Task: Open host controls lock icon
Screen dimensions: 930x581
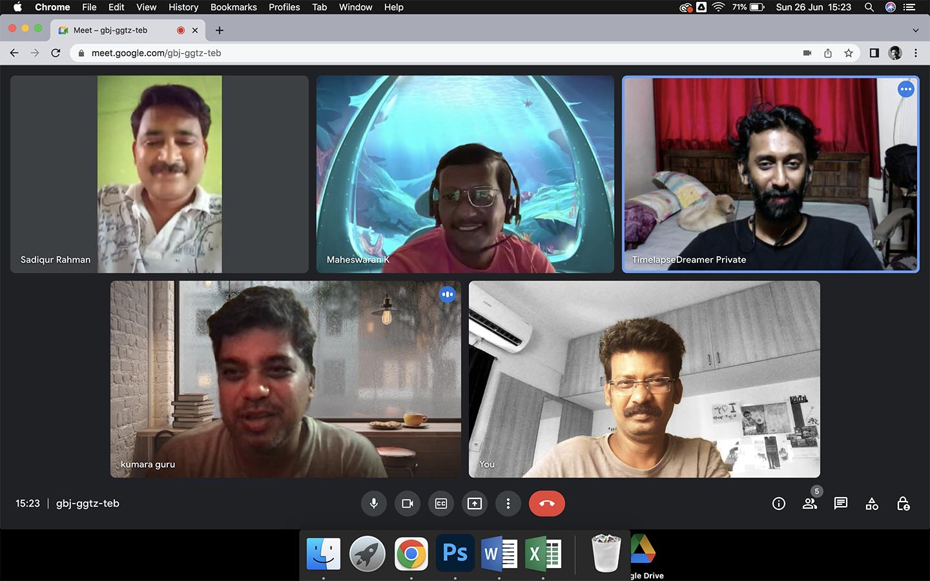Action: point(903,504)
